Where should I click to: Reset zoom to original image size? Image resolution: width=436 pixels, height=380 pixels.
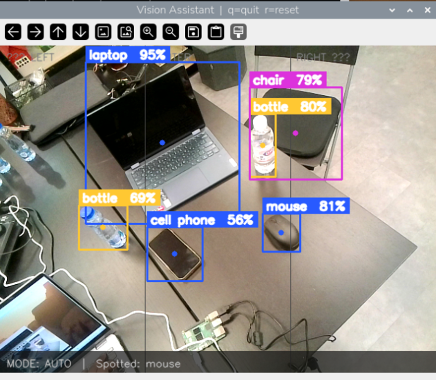click(x=103, y=32)
